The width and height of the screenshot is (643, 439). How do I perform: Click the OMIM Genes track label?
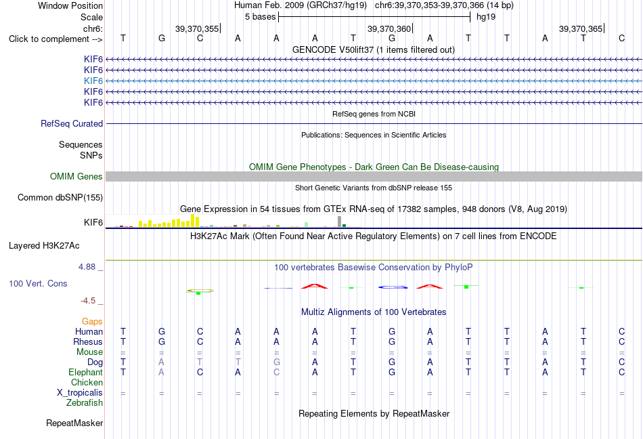pos(76,176)
